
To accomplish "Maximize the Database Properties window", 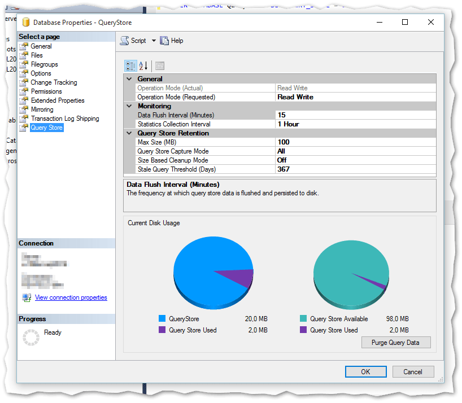I will pyautogui.click(x=405, y=23).
